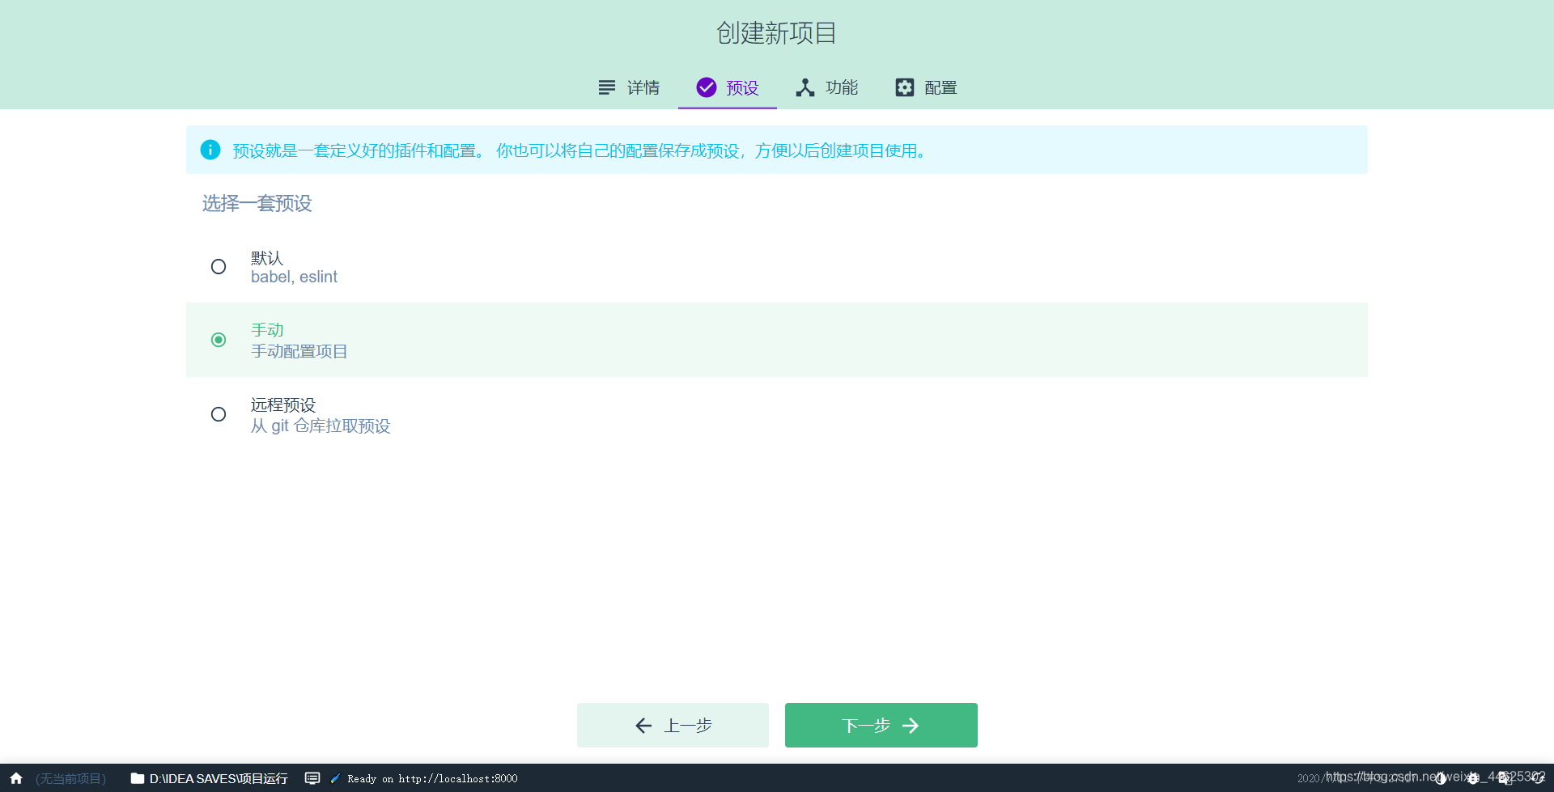This screenshot has width=1554, height=792.
Task: Click the 选择一套预设 heading
Action: point(257,203)
